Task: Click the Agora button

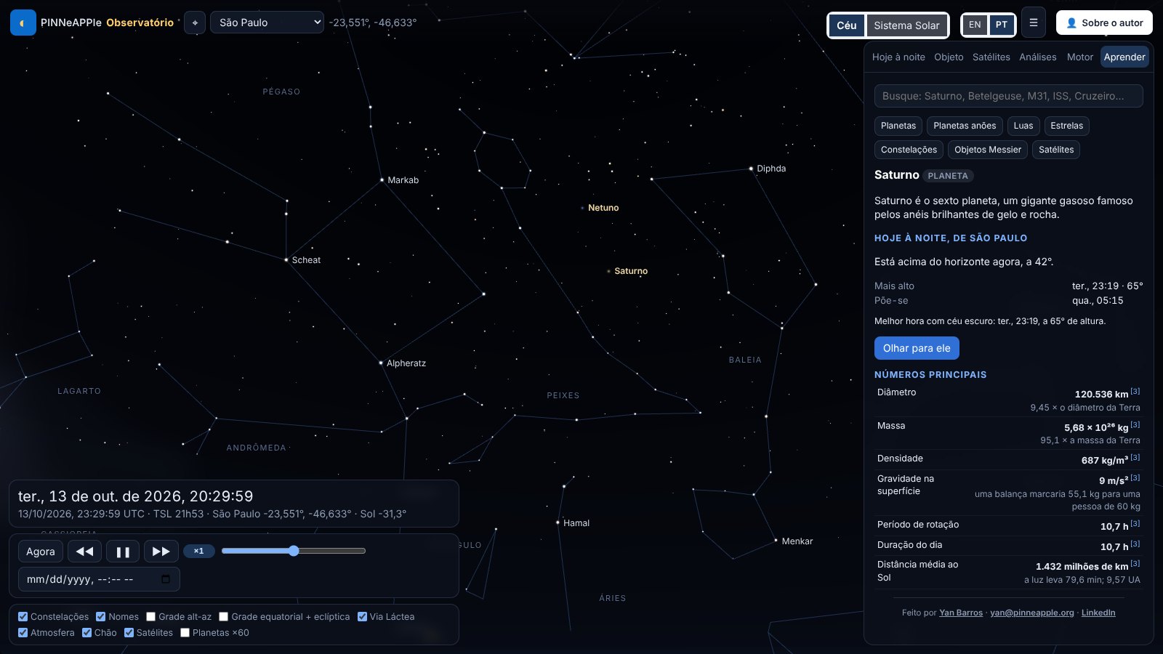Action: click(x=41, y=552)
